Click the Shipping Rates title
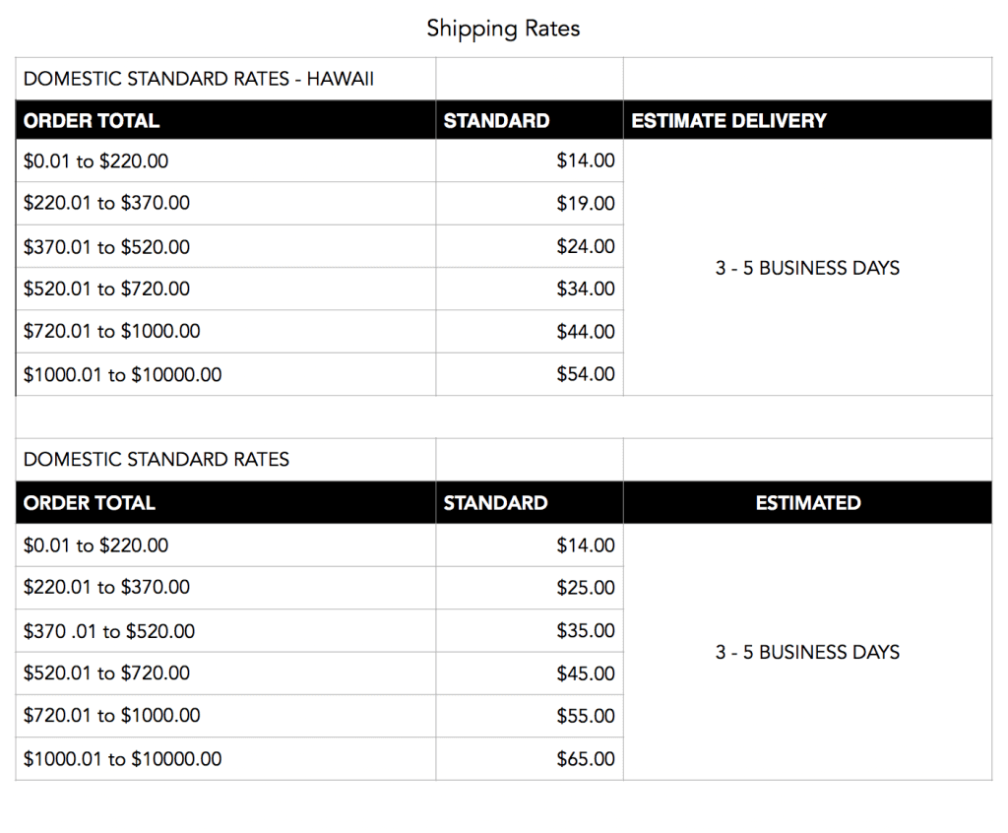Image resolution: width=1008 pixels, height=833 pixels. [503, 29]
